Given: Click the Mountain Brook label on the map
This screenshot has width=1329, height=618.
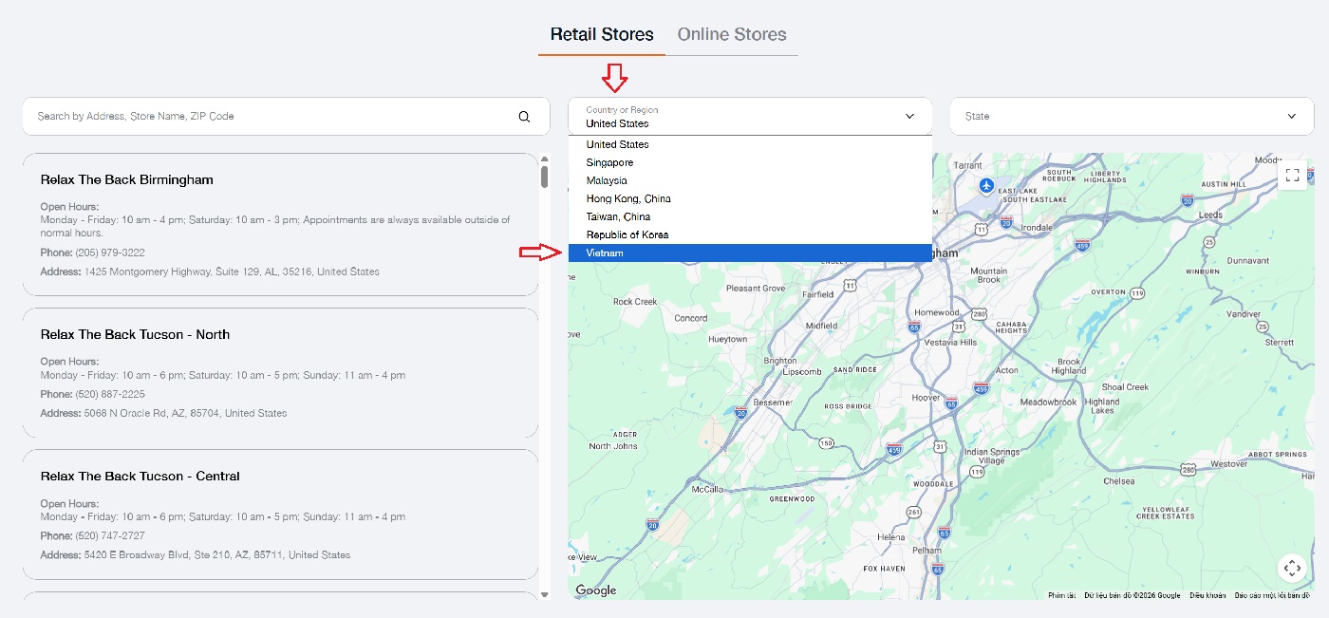Looking at the screenshot, I should (988, 275).
